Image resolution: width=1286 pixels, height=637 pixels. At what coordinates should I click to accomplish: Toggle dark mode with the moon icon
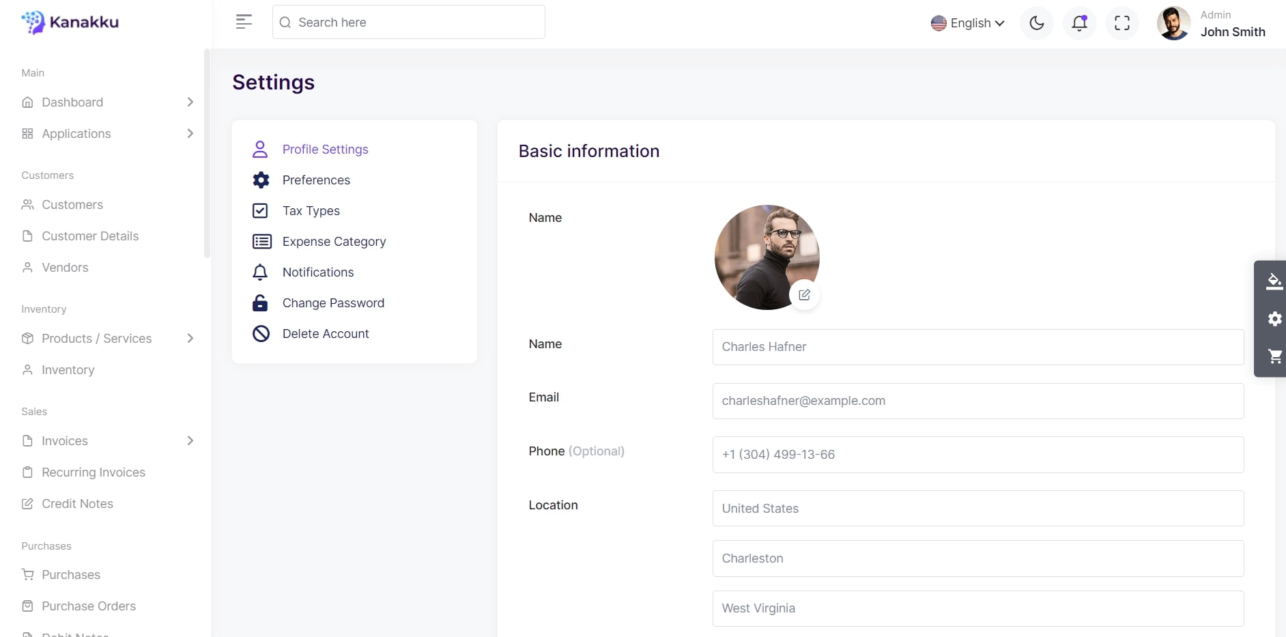[1036, 23]
